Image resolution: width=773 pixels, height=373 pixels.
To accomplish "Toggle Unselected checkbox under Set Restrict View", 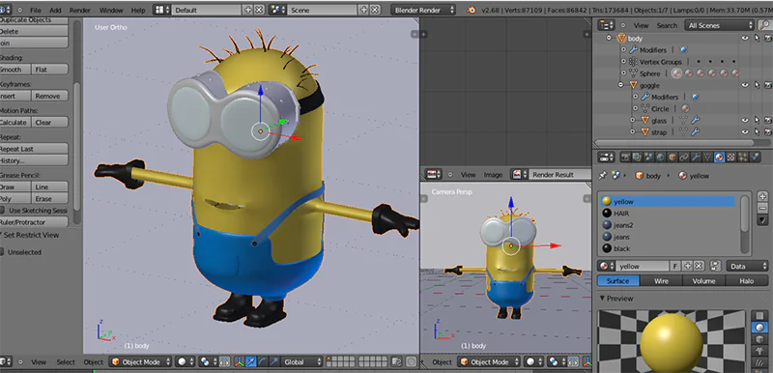I will [x=3, y=252].
